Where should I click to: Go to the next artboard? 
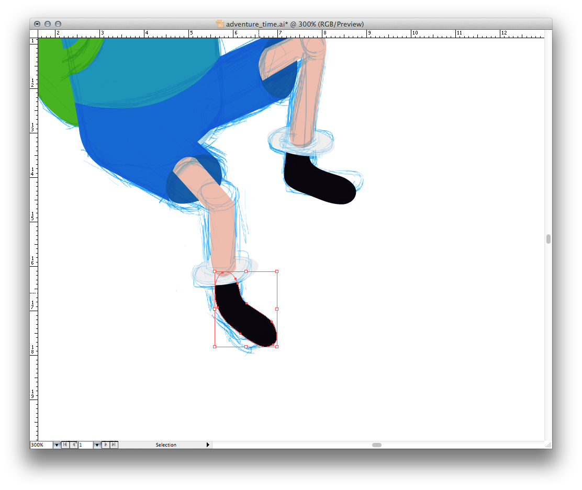click(x=106, y=445)
